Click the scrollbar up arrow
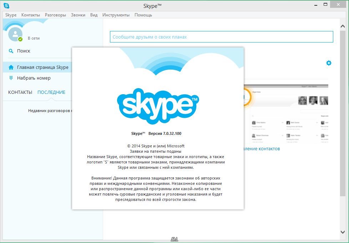 (343, 26)
